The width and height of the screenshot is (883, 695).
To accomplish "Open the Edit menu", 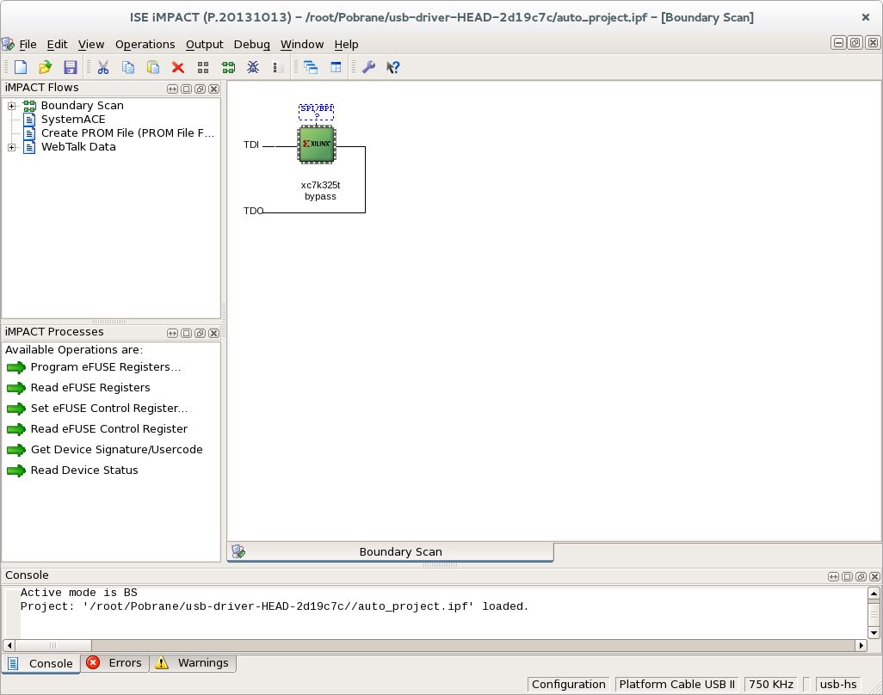I will [57, 45].
